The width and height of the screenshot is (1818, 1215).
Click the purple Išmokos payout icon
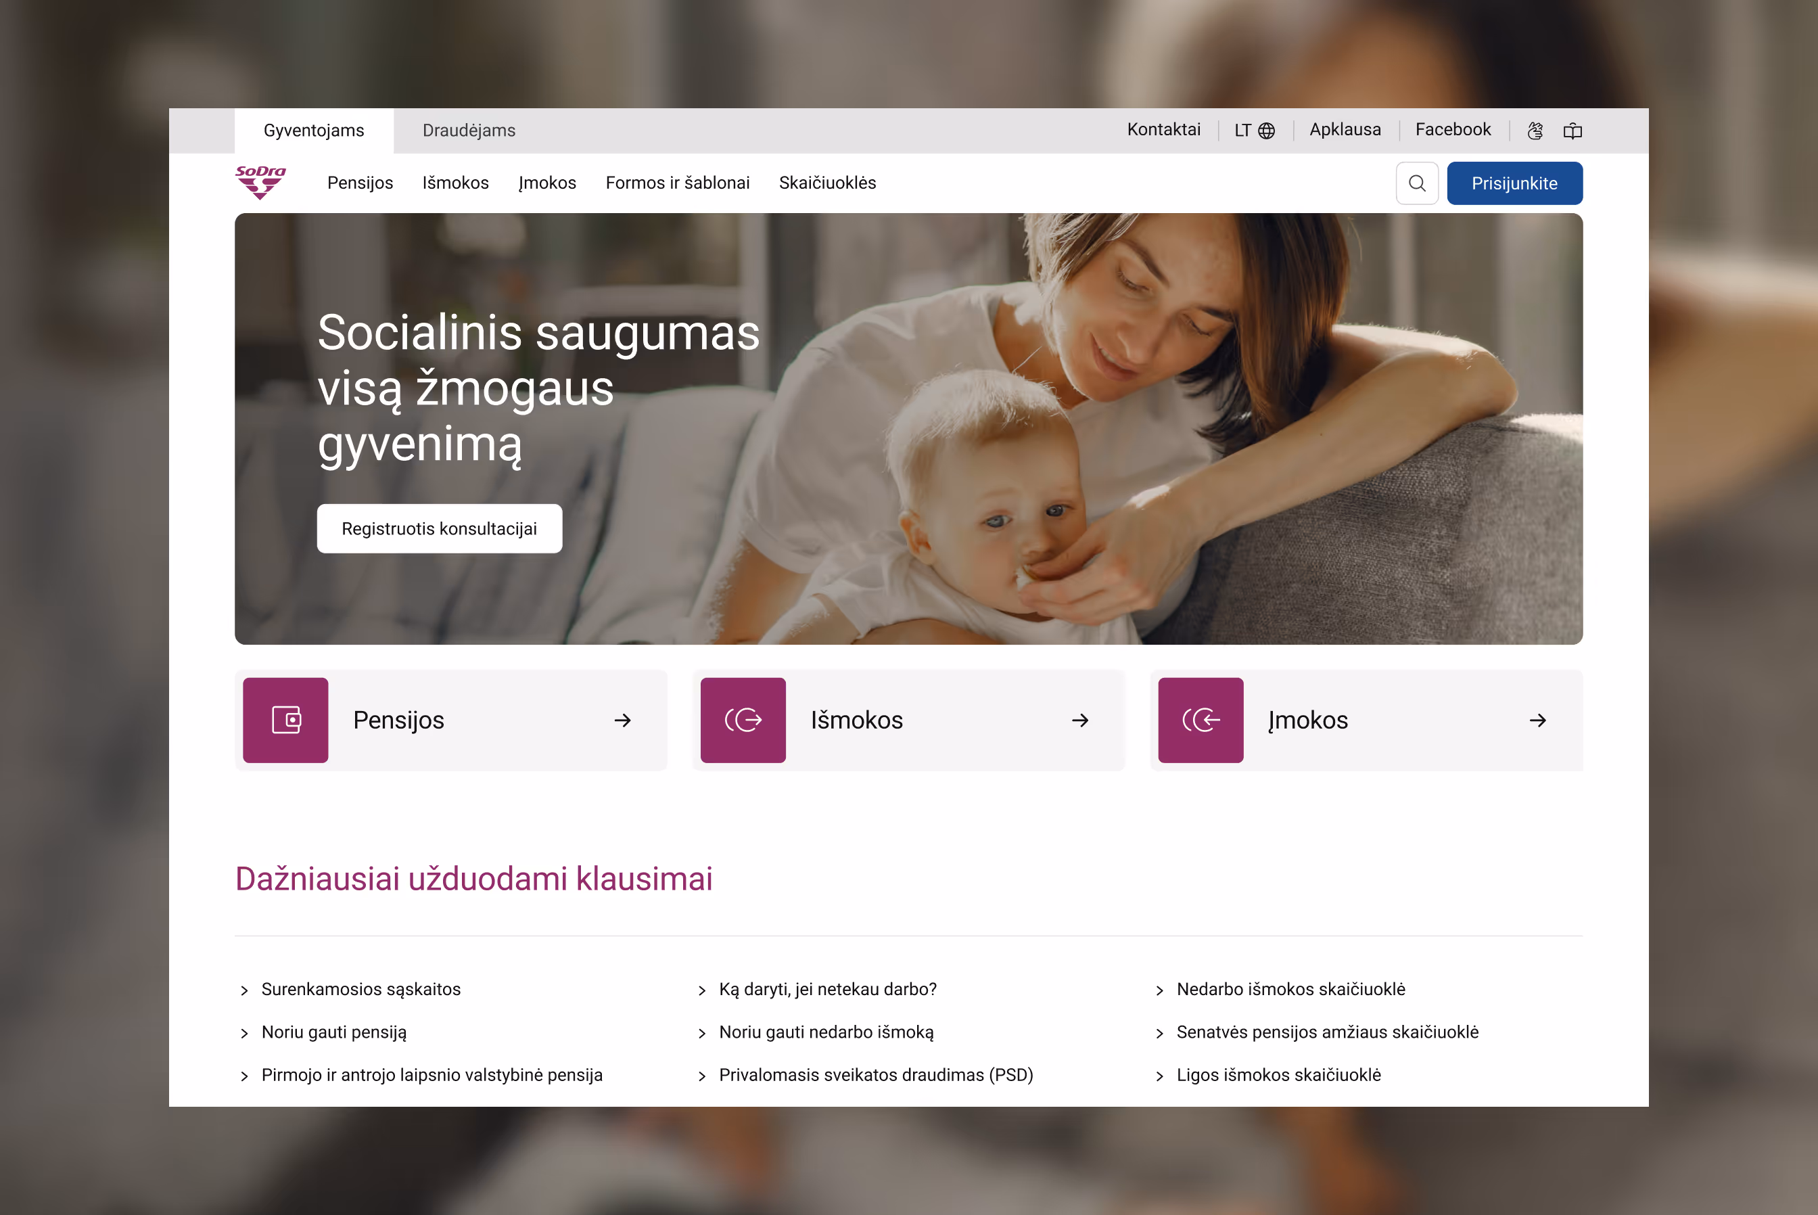point(743,720)
